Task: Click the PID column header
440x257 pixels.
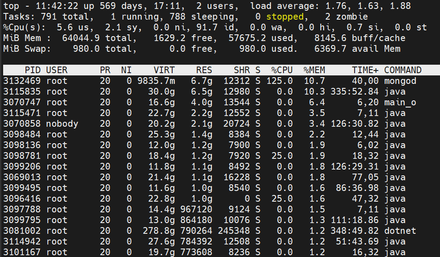Action: (x=33, y=70)
